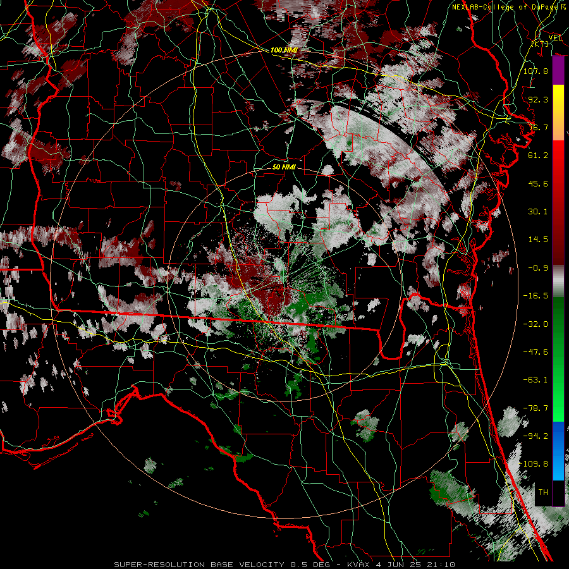Click the Super-Resolution Base Velocity caption
This screenshot has height=569, width=569.
(x=284, y=565)
